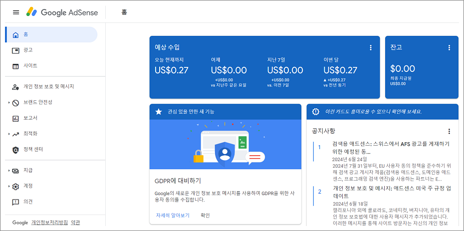Open announcement 검색용 애드센스: 스위스에서 AFS 광고
464x231 pixels.
[x=391, y=148]
